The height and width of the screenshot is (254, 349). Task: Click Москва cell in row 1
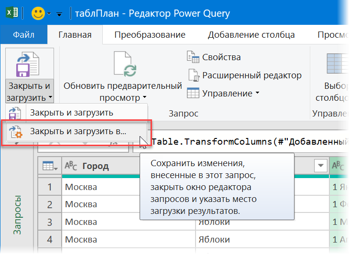[101, 187]
